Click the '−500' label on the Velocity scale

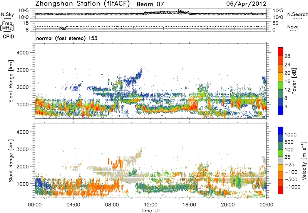291,179
